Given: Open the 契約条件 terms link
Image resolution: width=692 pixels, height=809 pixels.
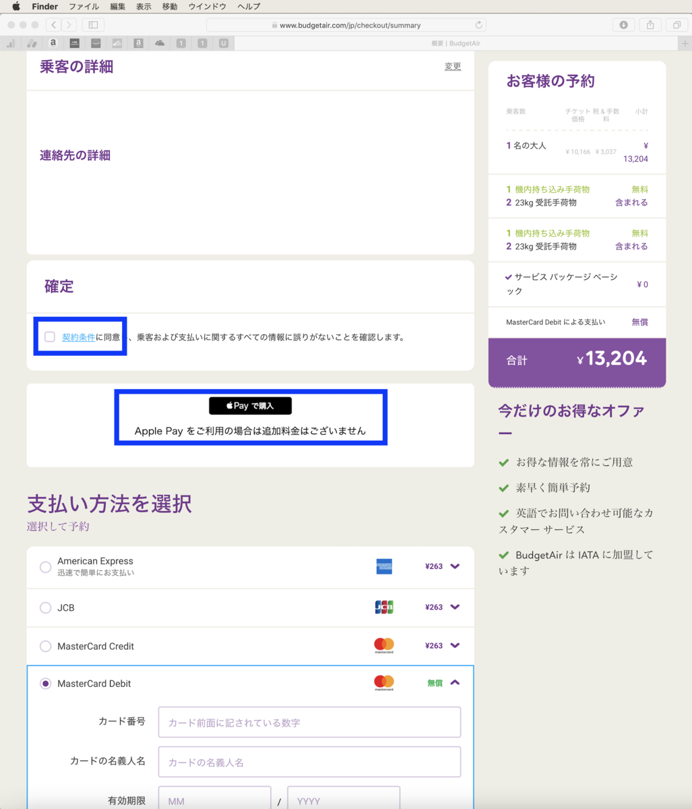Looking at the screenshot, I should (78, 337).
